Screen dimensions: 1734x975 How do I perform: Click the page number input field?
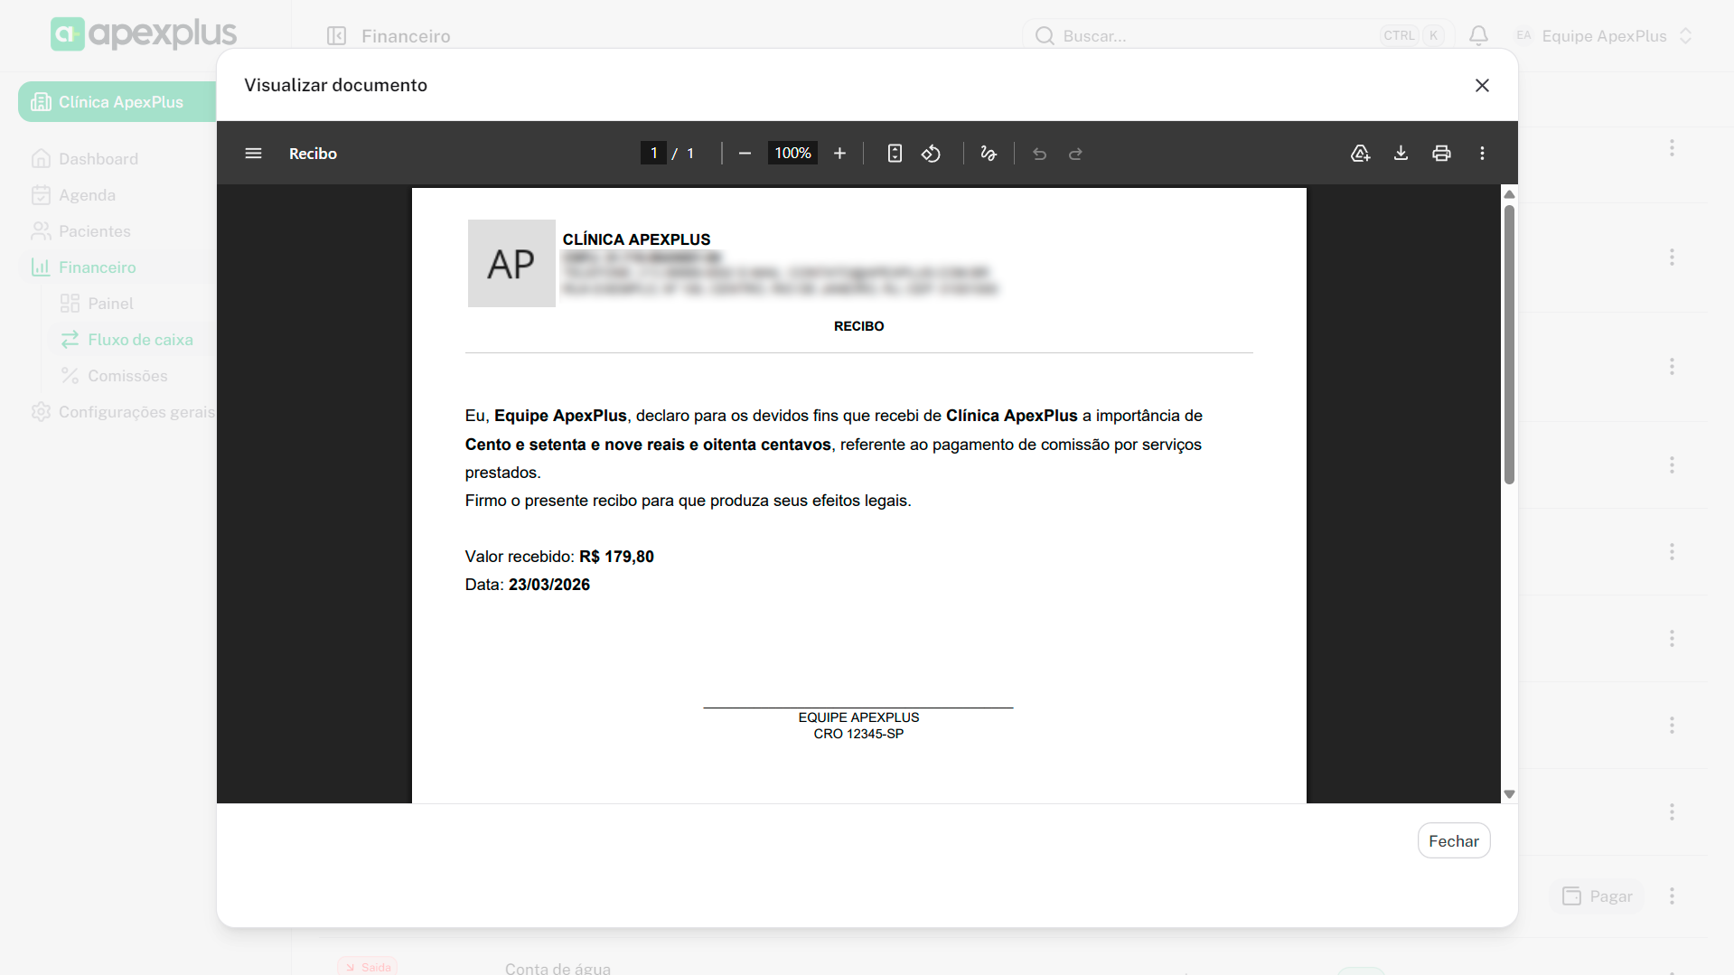[x=653, y=154]
